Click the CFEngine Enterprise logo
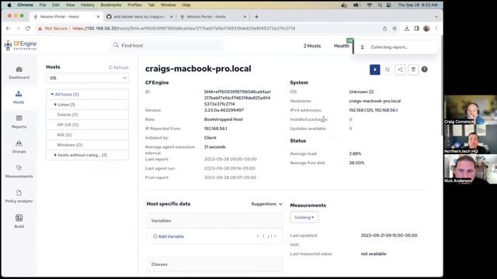 (x=21, y=45)
